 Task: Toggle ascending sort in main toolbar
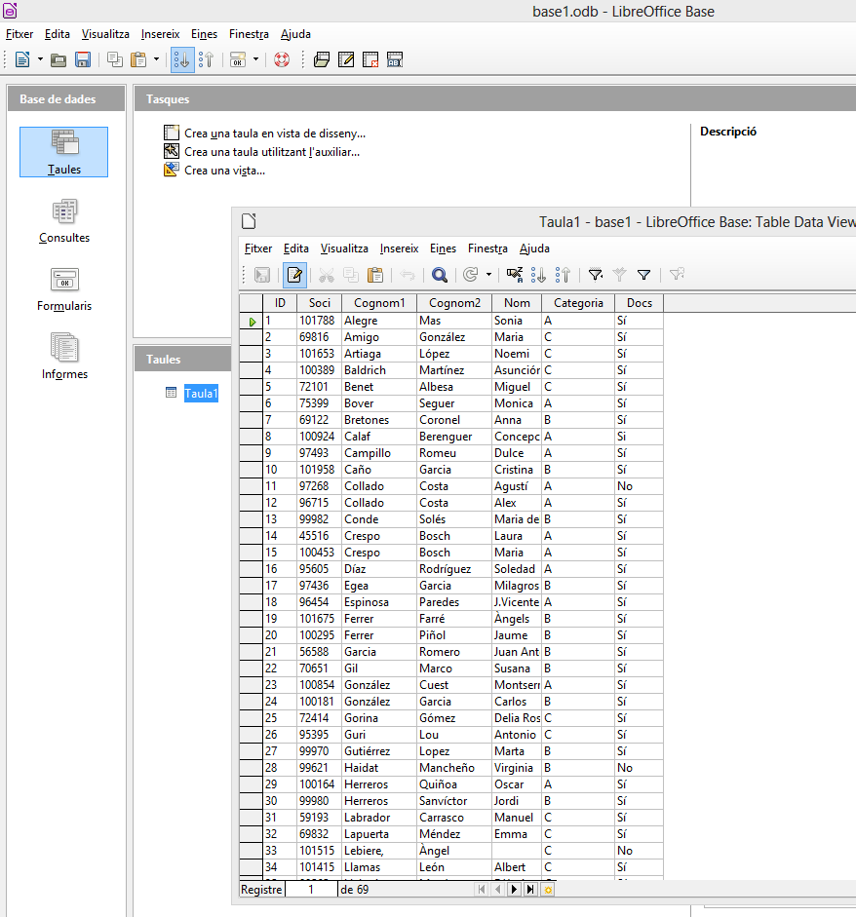[182, 59]
